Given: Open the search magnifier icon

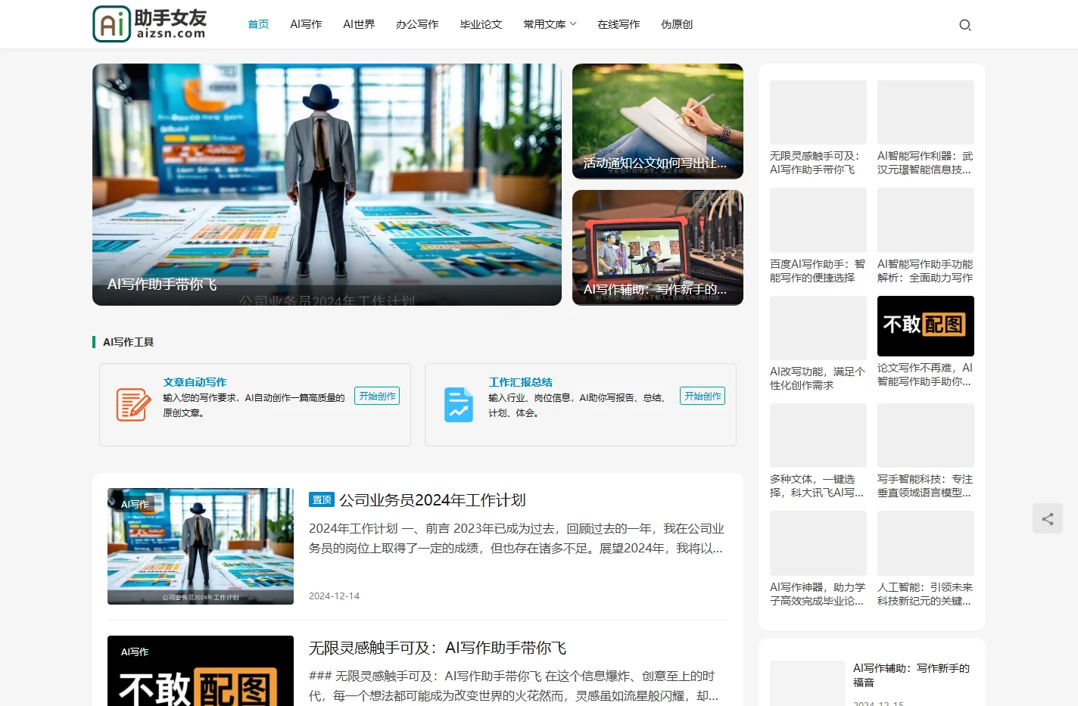Looking at the screenshot, I should point(965,25).
